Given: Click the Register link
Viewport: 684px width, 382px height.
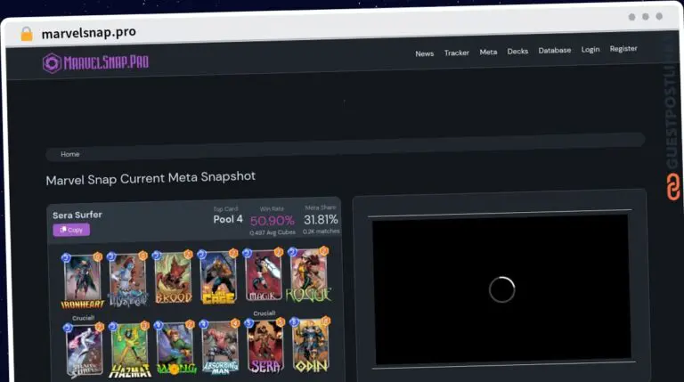Looking at the screenshot, I should coord(623,48).
